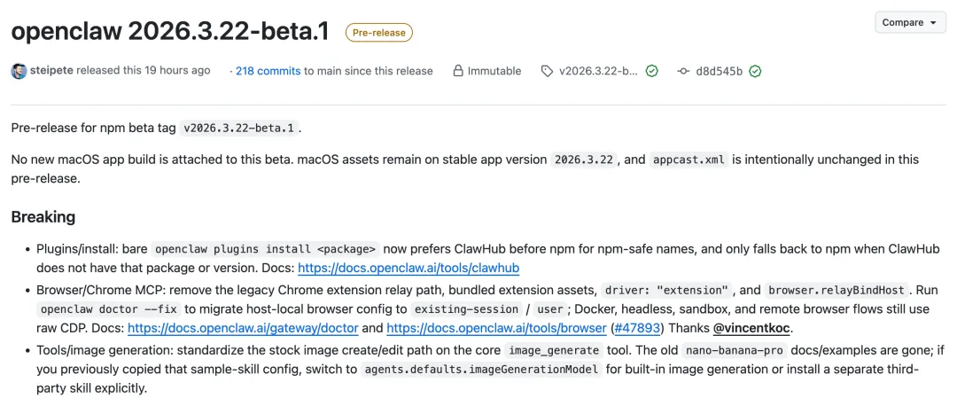The width and height of the screenshot is (957, 398).
Task: Click steipete's avatar image
Action: [19, 71]
